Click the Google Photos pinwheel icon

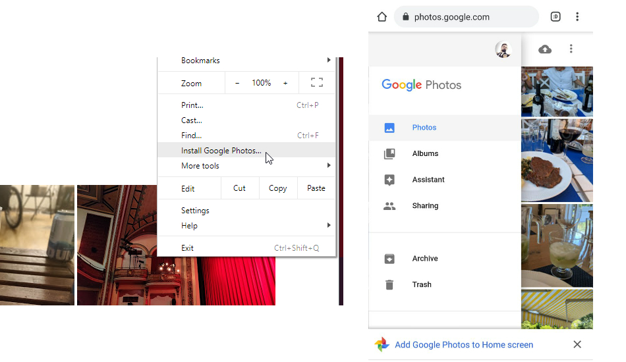tap(382, 344)
